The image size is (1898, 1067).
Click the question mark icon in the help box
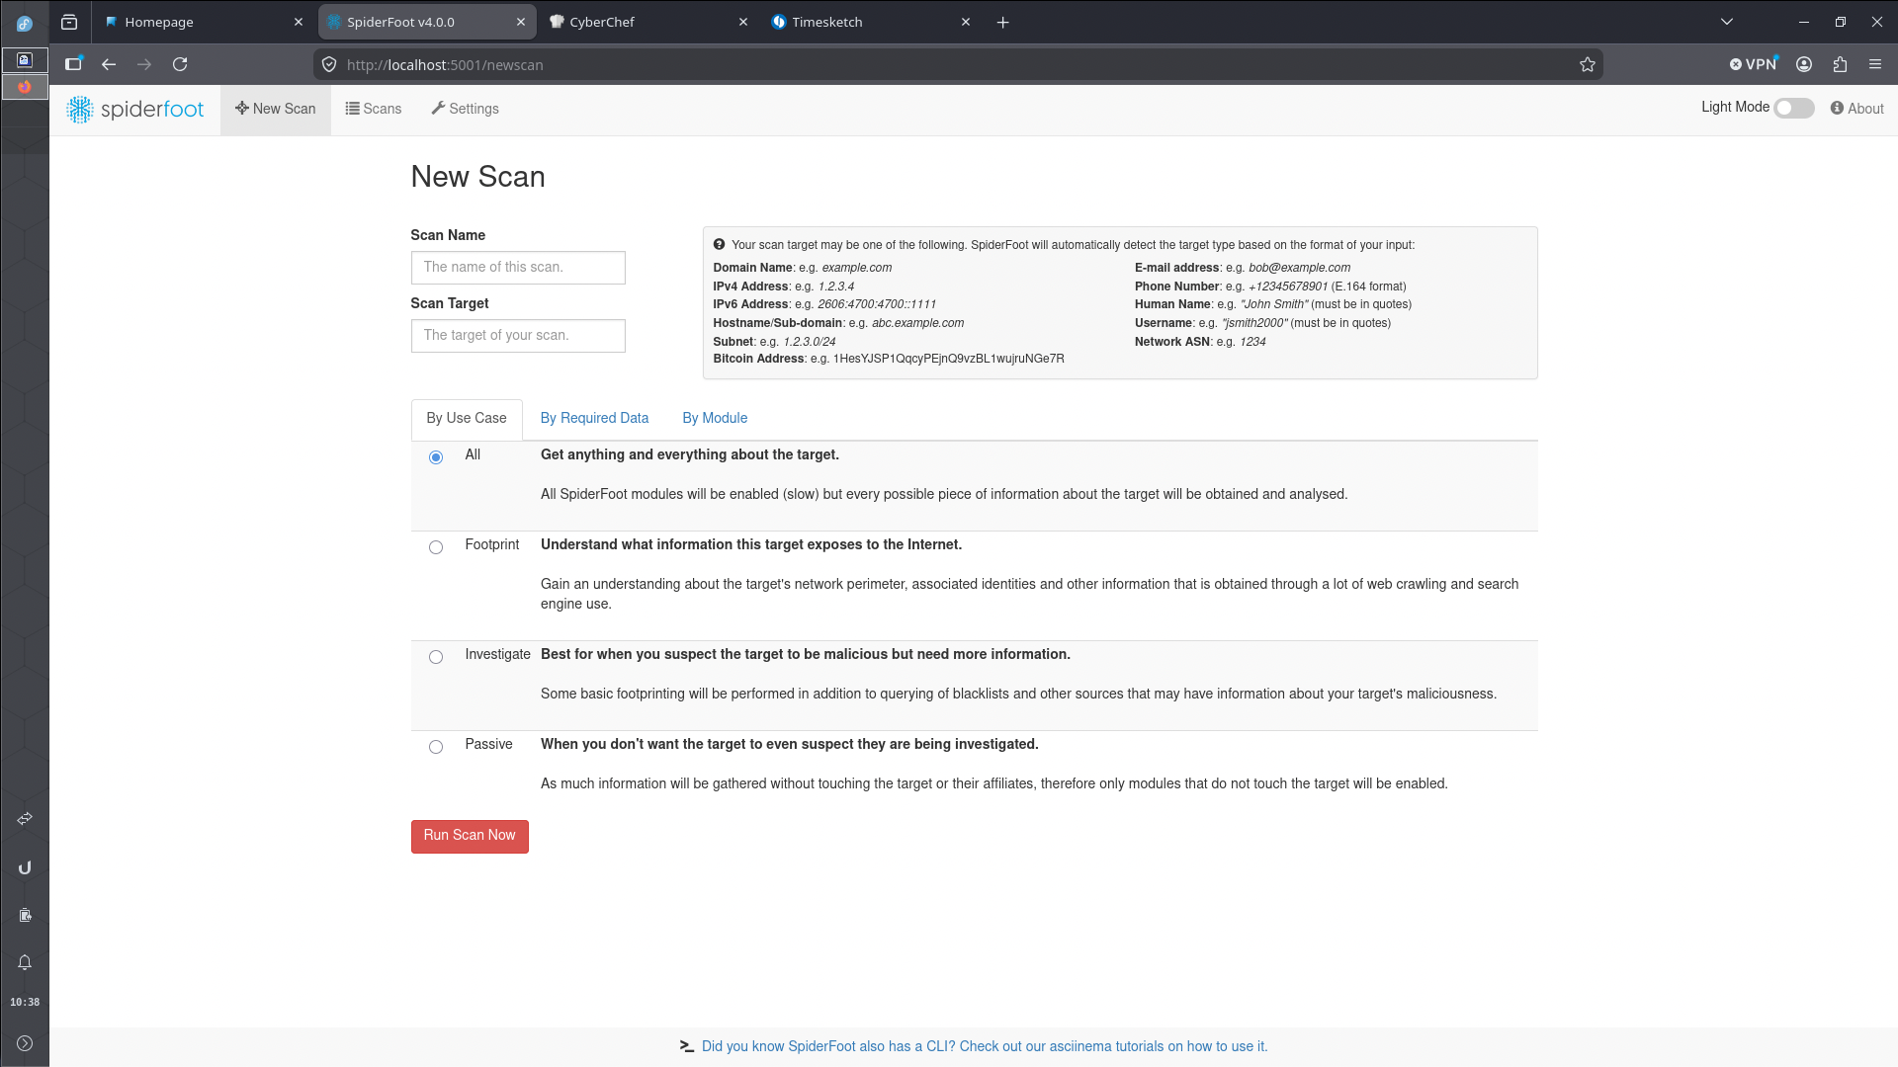coord(720,244)
